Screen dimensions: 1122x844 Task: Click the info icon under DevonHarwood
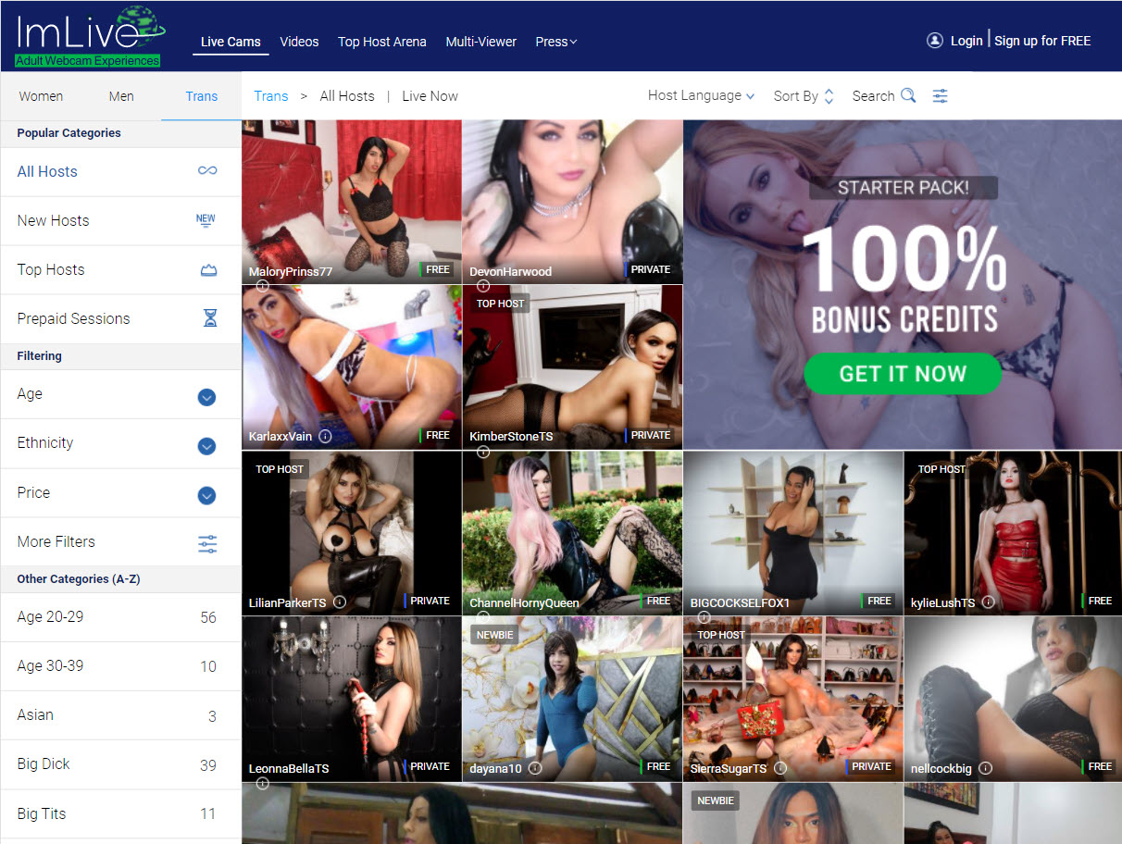pyautogui.click(x=483, y=286)
